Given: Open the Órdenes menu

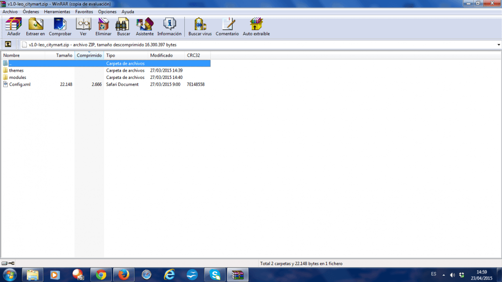Looking at the screenshot, I should [x=31, y=11].
